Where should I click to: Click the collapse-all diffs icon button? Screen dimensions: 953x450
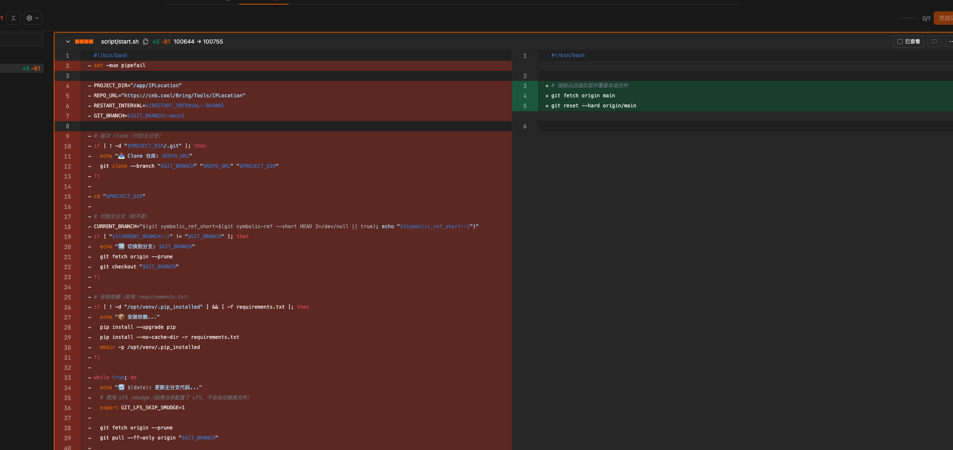(x=13, y=18)
